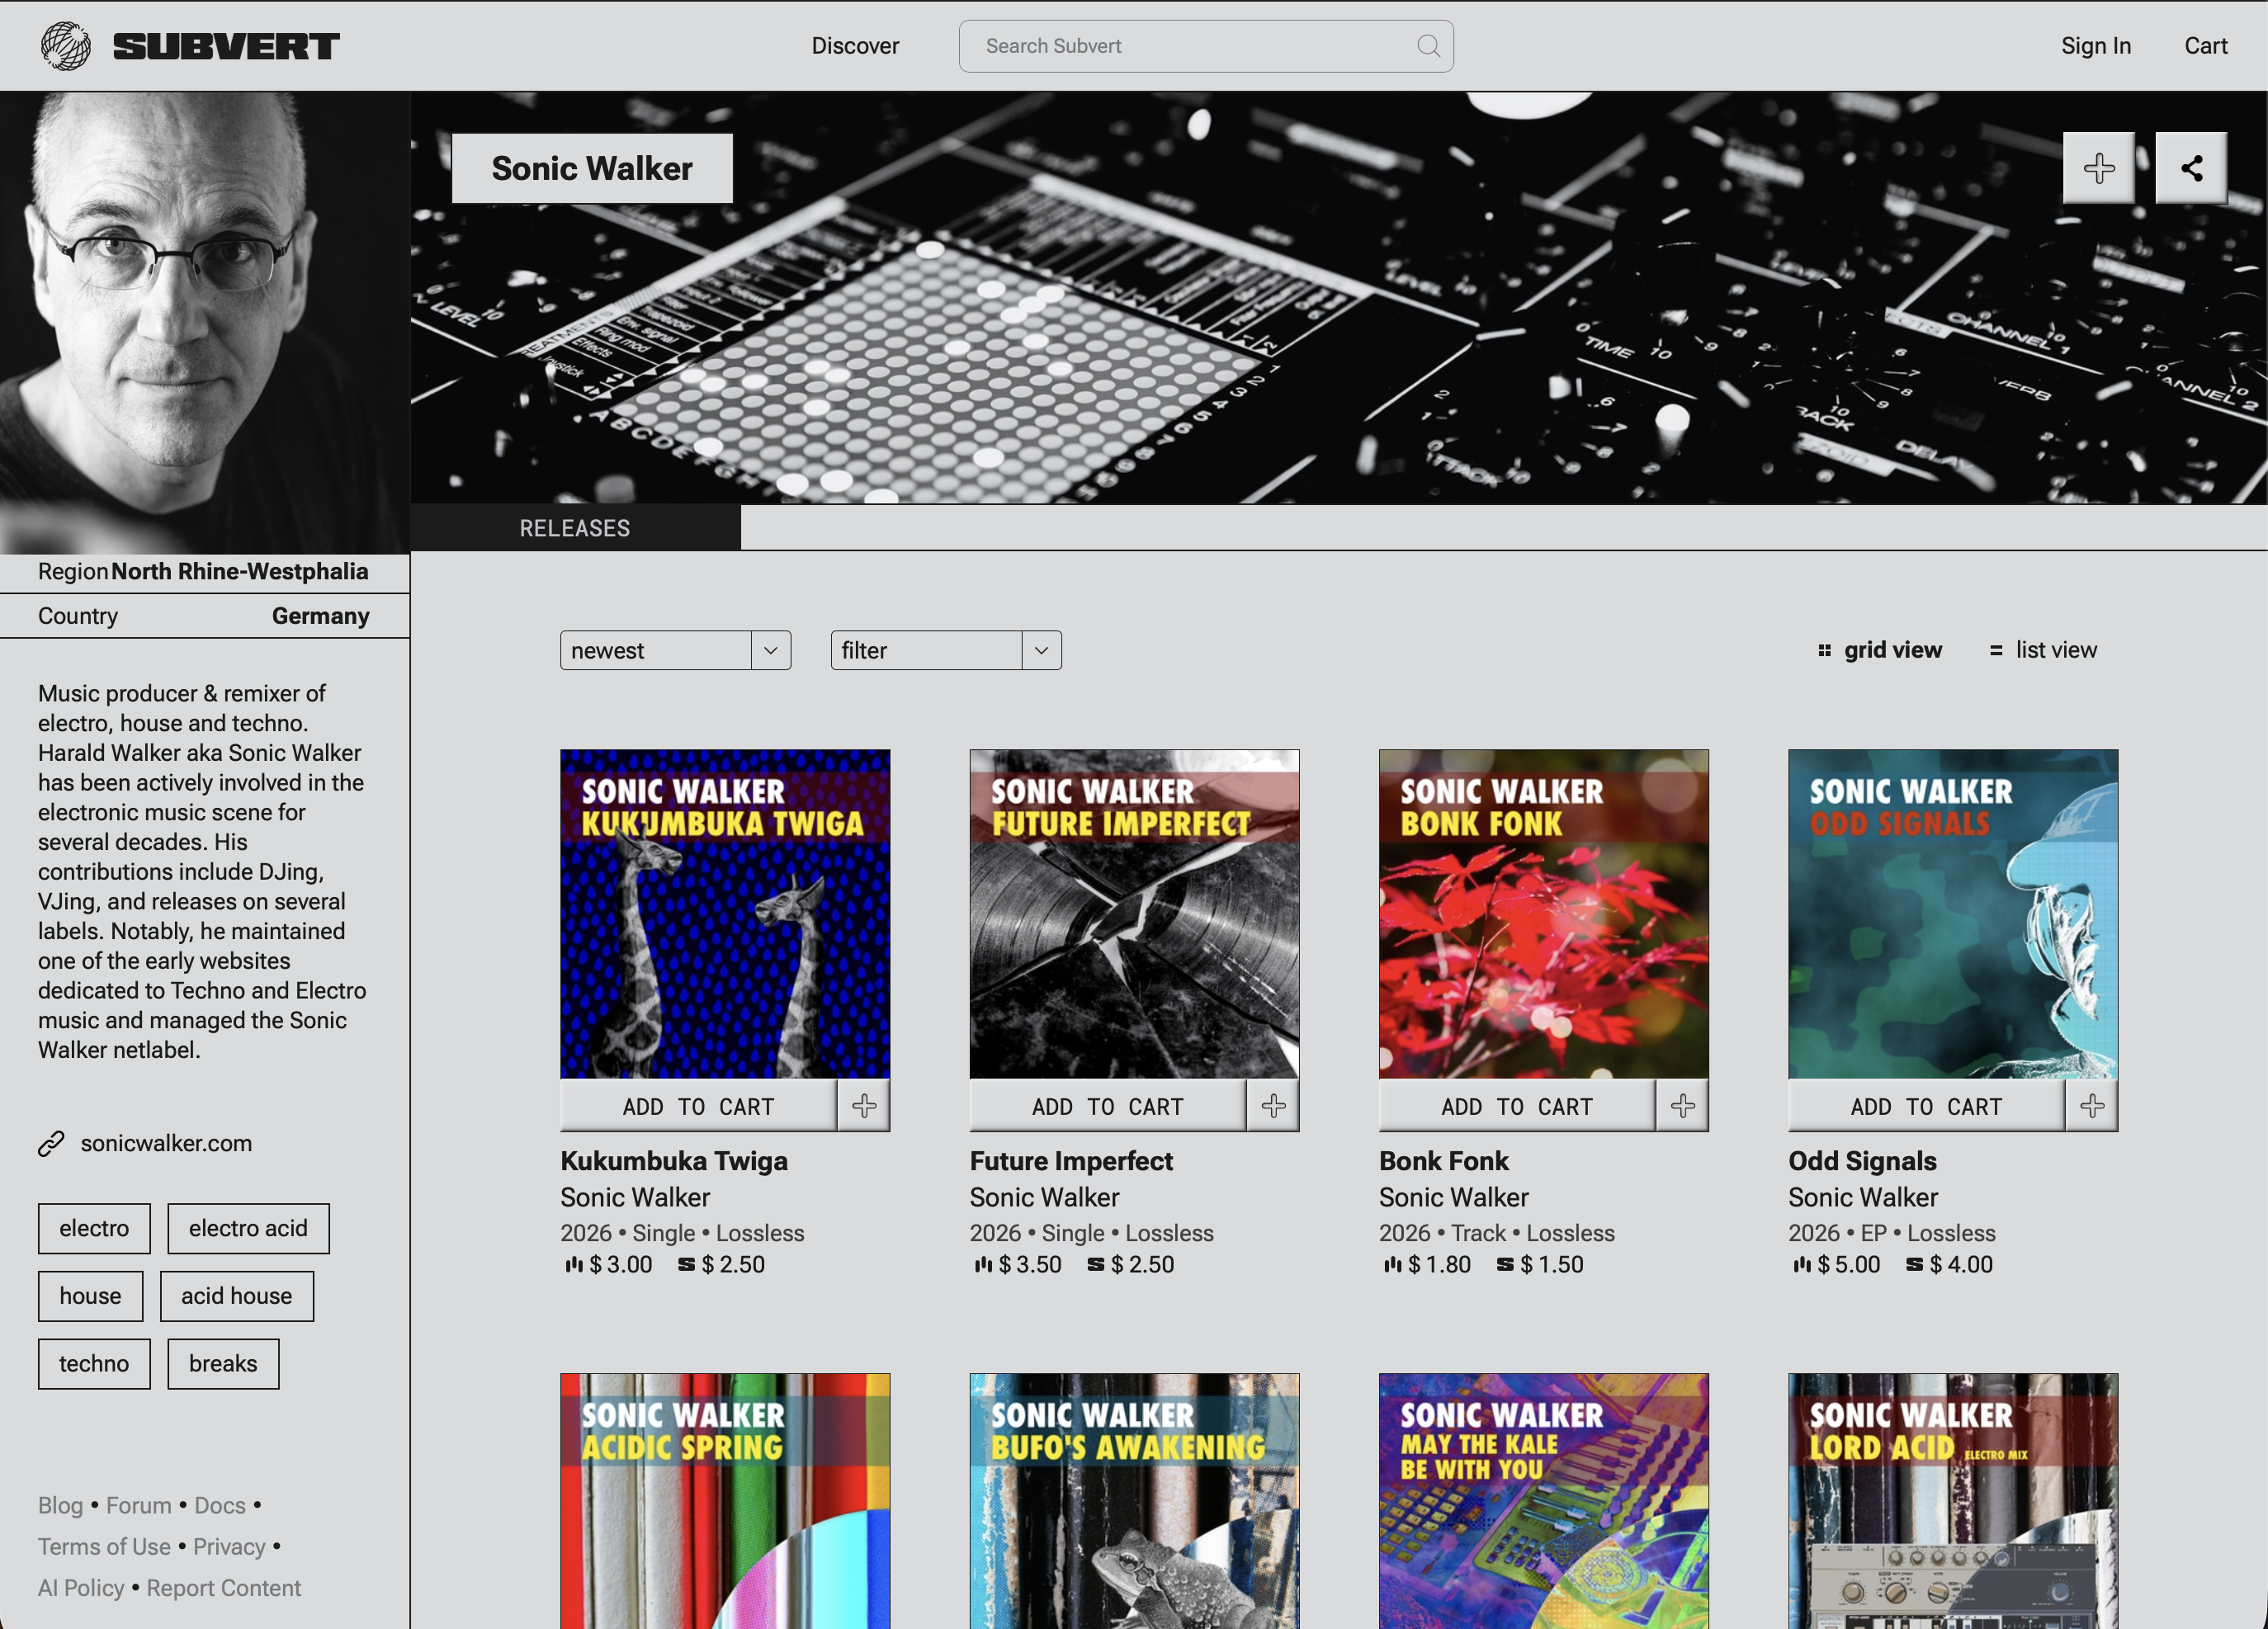
Task: Add Kukumbuka Twiga to cart
Action: pyautogui.click(x=698, y=1106)
